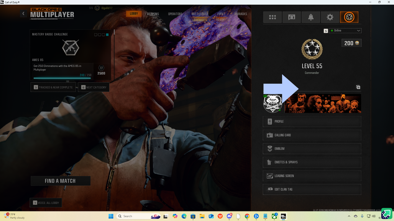Screen dimensions: 394x221
Task: Open Microsoft Store from taskbar
Action: (x=193, y=216)
